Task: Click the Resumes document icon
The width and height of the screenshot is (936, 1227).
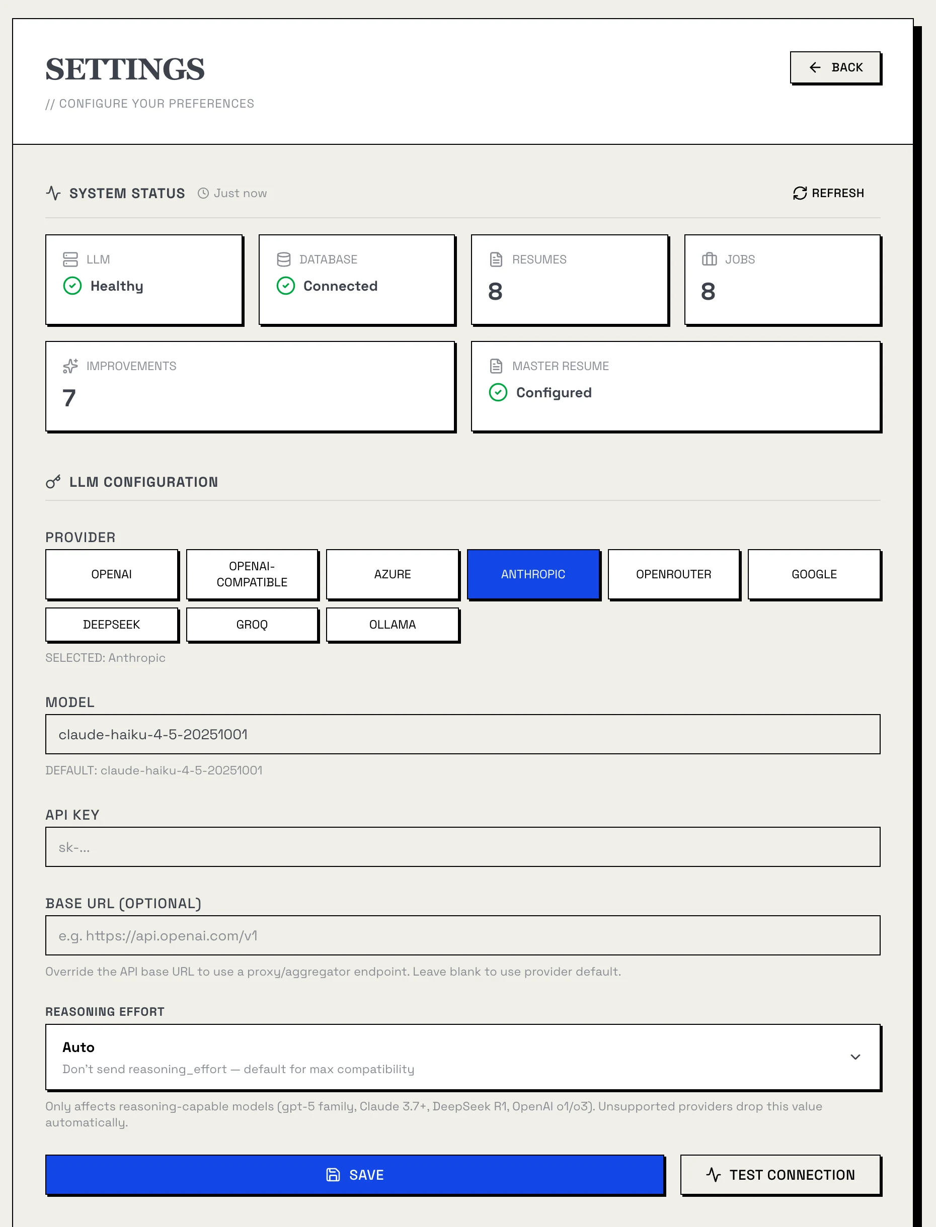Action: [496, 259]
